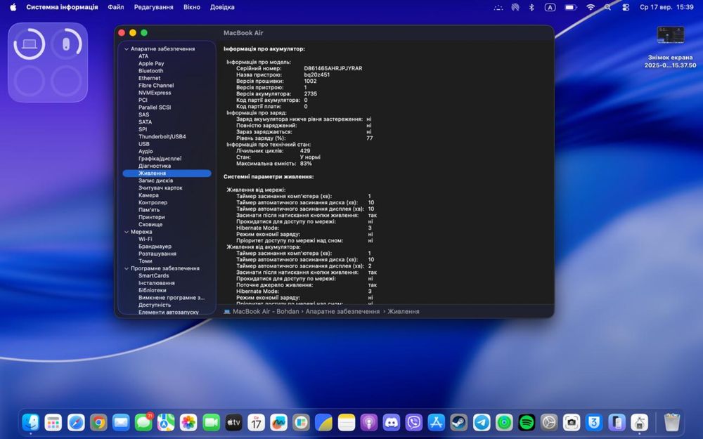Collapse the Програмне забезпечення section
The image size is (703, 439).
(x=127, y=268)
